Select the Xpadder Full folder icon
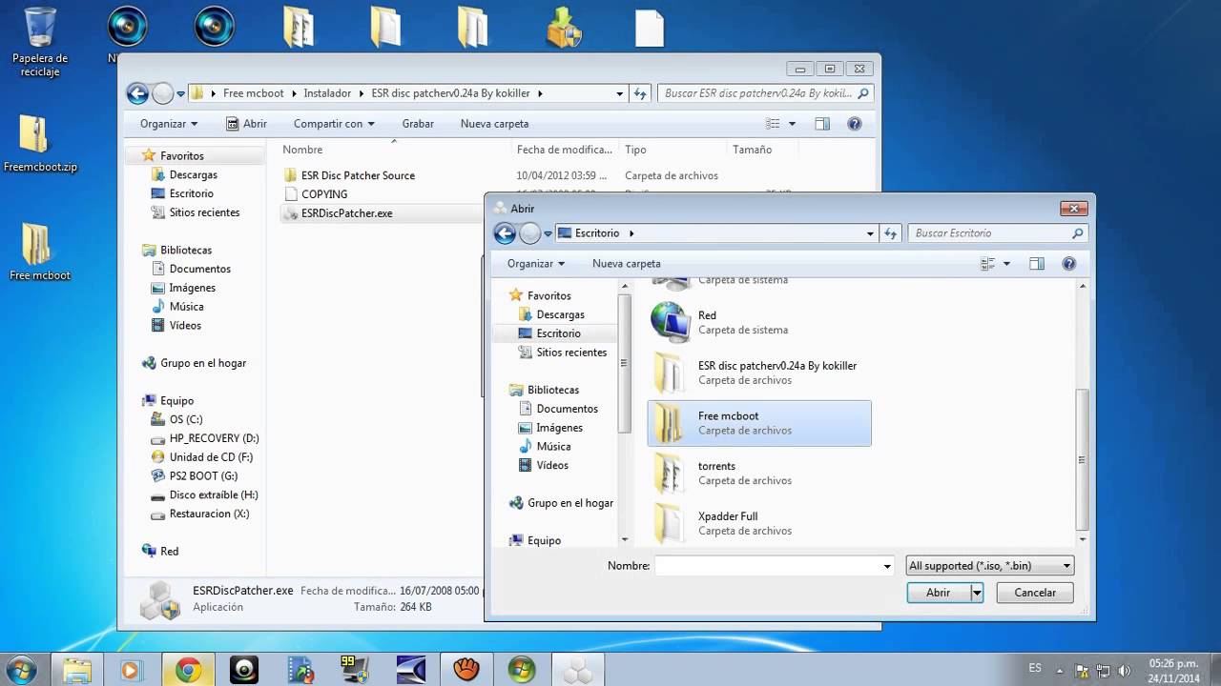The height and width of the screenshot is (686, 1221). point(669,523)
